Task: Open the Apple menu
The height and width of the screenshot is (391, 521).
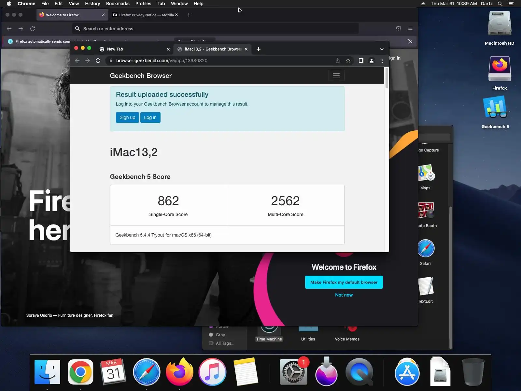Action: [9, 4]
